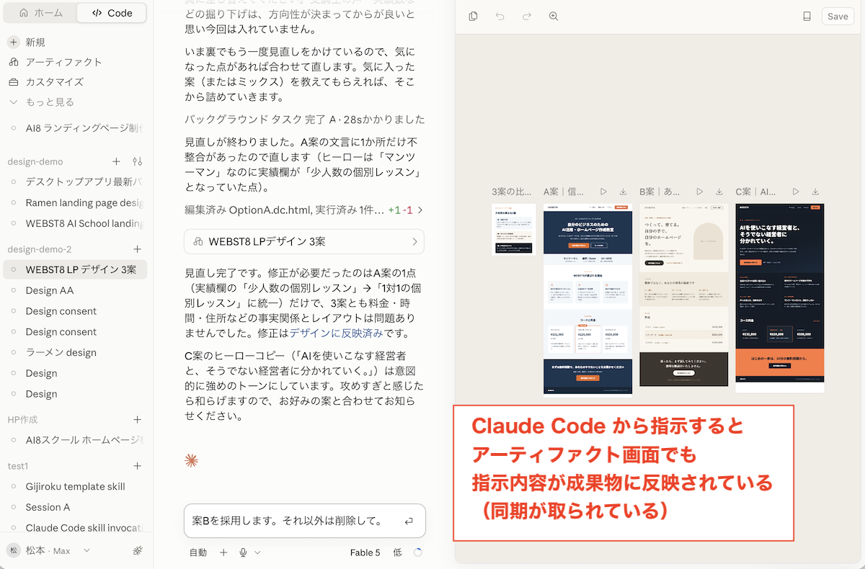Screen dimensions: 865x569
Task: Send the message with the return icon
Action: [x=409, y=521]
